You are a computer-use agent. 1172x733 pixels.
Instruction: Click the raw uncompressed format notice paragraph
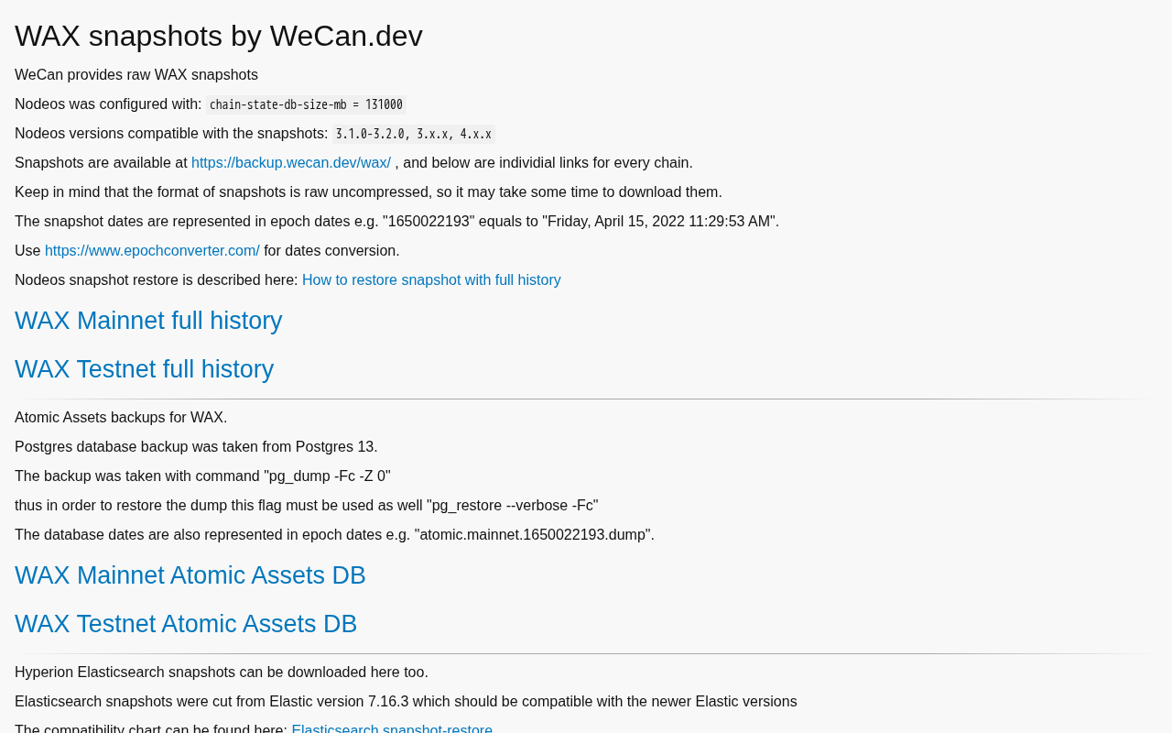click(368, 192)
